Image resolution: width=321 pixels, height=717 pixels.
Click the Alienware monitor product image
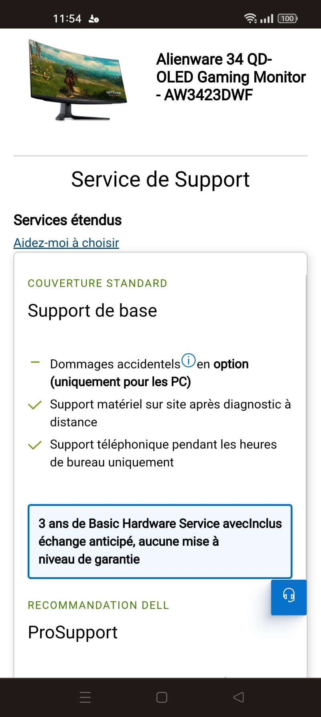[x=77, y=80]
